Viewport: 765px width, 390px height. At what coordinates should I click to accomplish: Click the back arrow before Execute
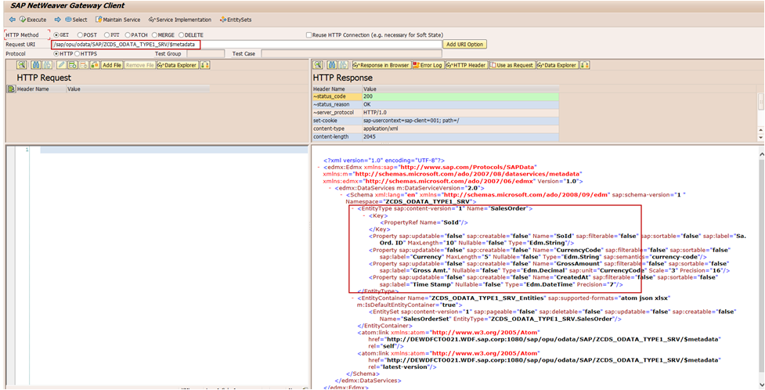[13, 20]
